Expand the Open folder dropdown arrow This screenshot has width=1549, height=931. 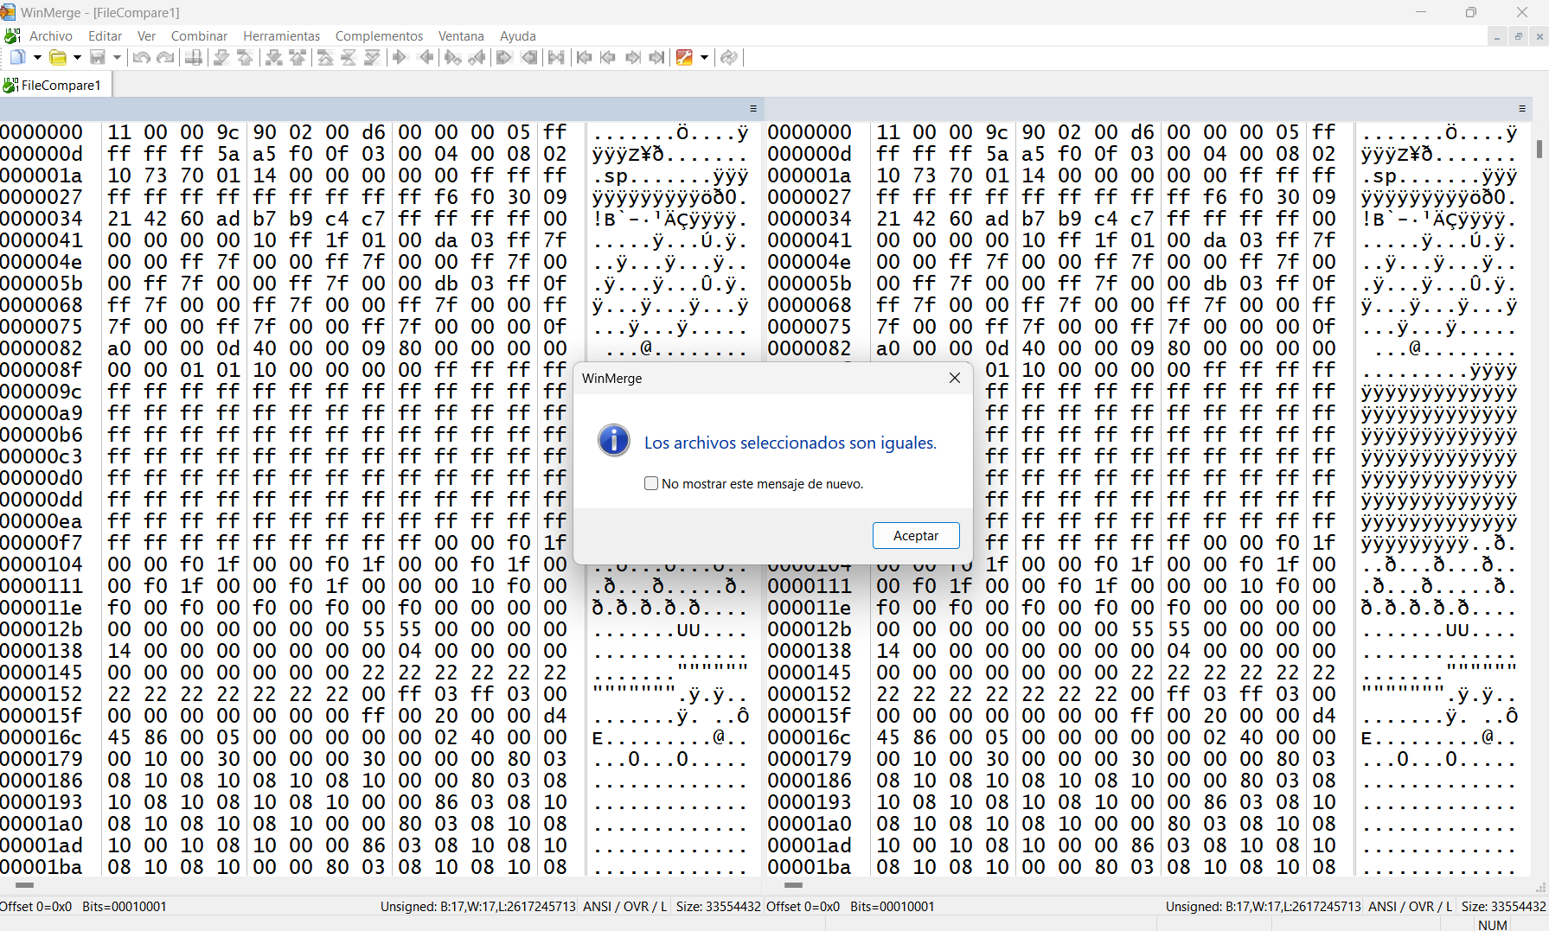point(77,57)
